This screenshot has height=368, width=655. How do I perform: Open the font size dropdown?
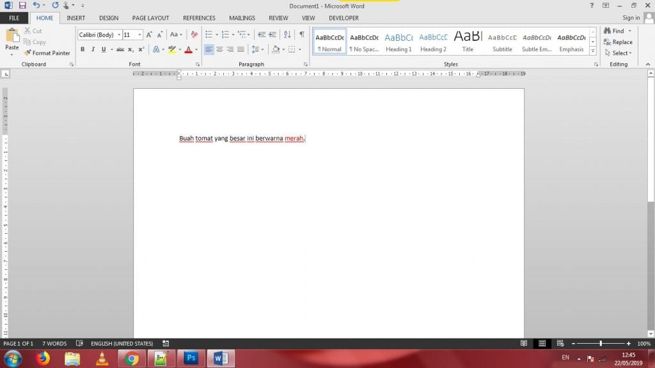click(140, 34)
